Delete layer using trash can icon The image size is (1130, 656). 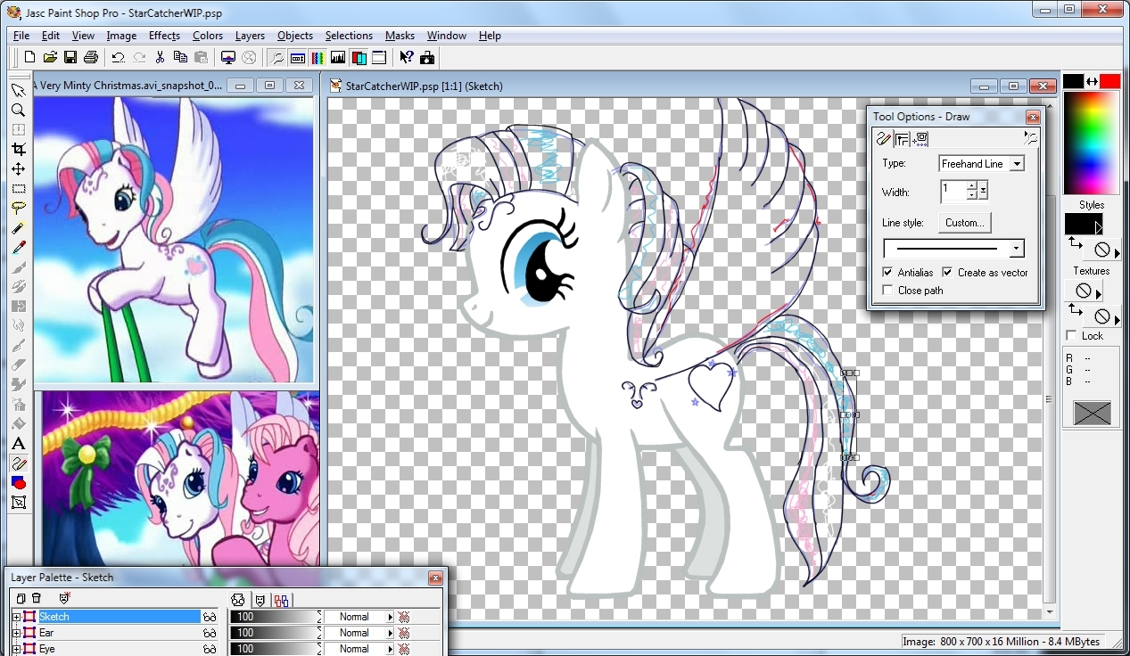pyautogui.click(x=37, y=599)
